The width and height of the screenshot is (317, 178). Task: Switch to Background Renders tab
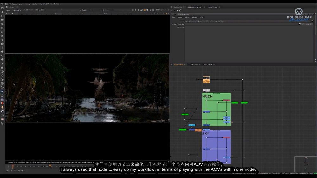tap(195, 7)
